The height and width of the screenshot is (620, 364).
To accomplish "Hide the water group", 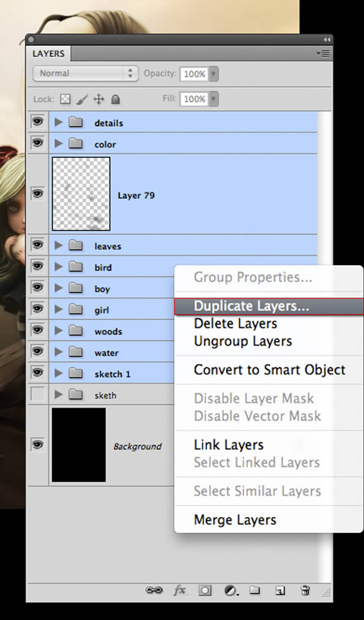I will click(37, 352).
